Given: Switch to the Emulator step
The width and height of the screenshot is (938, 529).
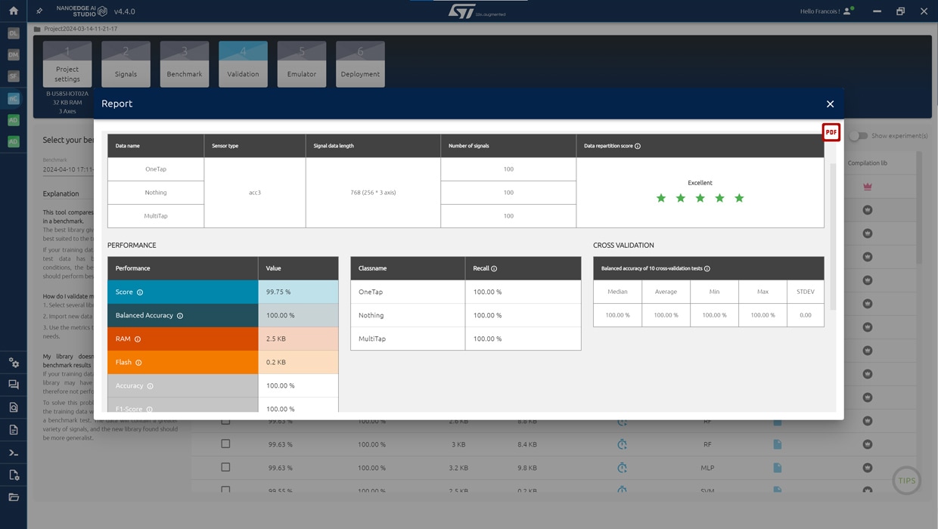Looking at the screenshot, I should point(301,64).
